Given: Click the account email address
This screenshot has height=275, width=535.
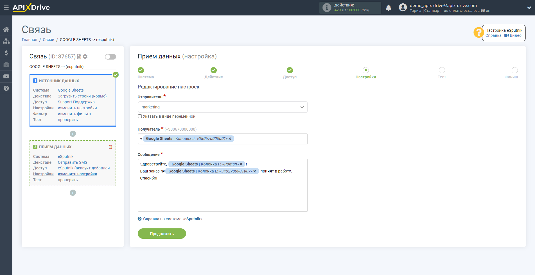Looking at the screenshot, I should [443, 5].
